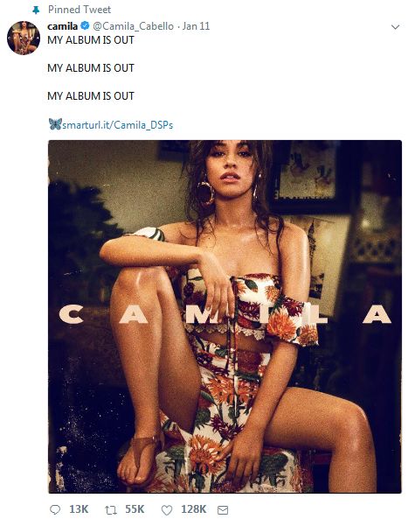This screenshot has width=408, height=519.
Task: Expand the tweet options chevron
Action: click(x=395, y=27)
